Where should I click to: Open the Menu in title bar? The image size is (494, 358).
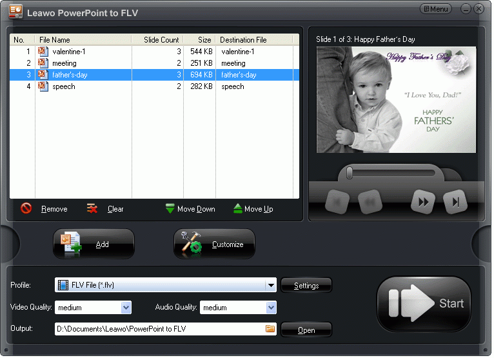coord(435,9)
